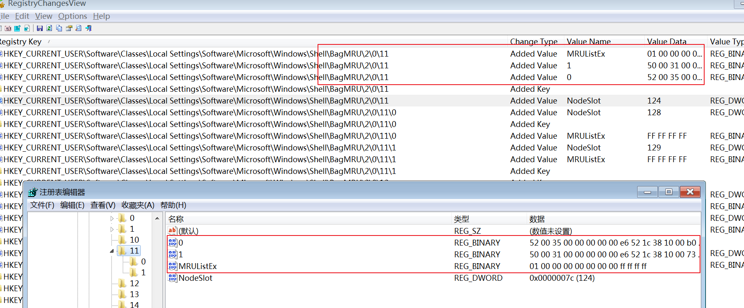Click value data cell 50 00 31 00 0...
Viewport: 744px width, 308px height.
click(674, 65)
